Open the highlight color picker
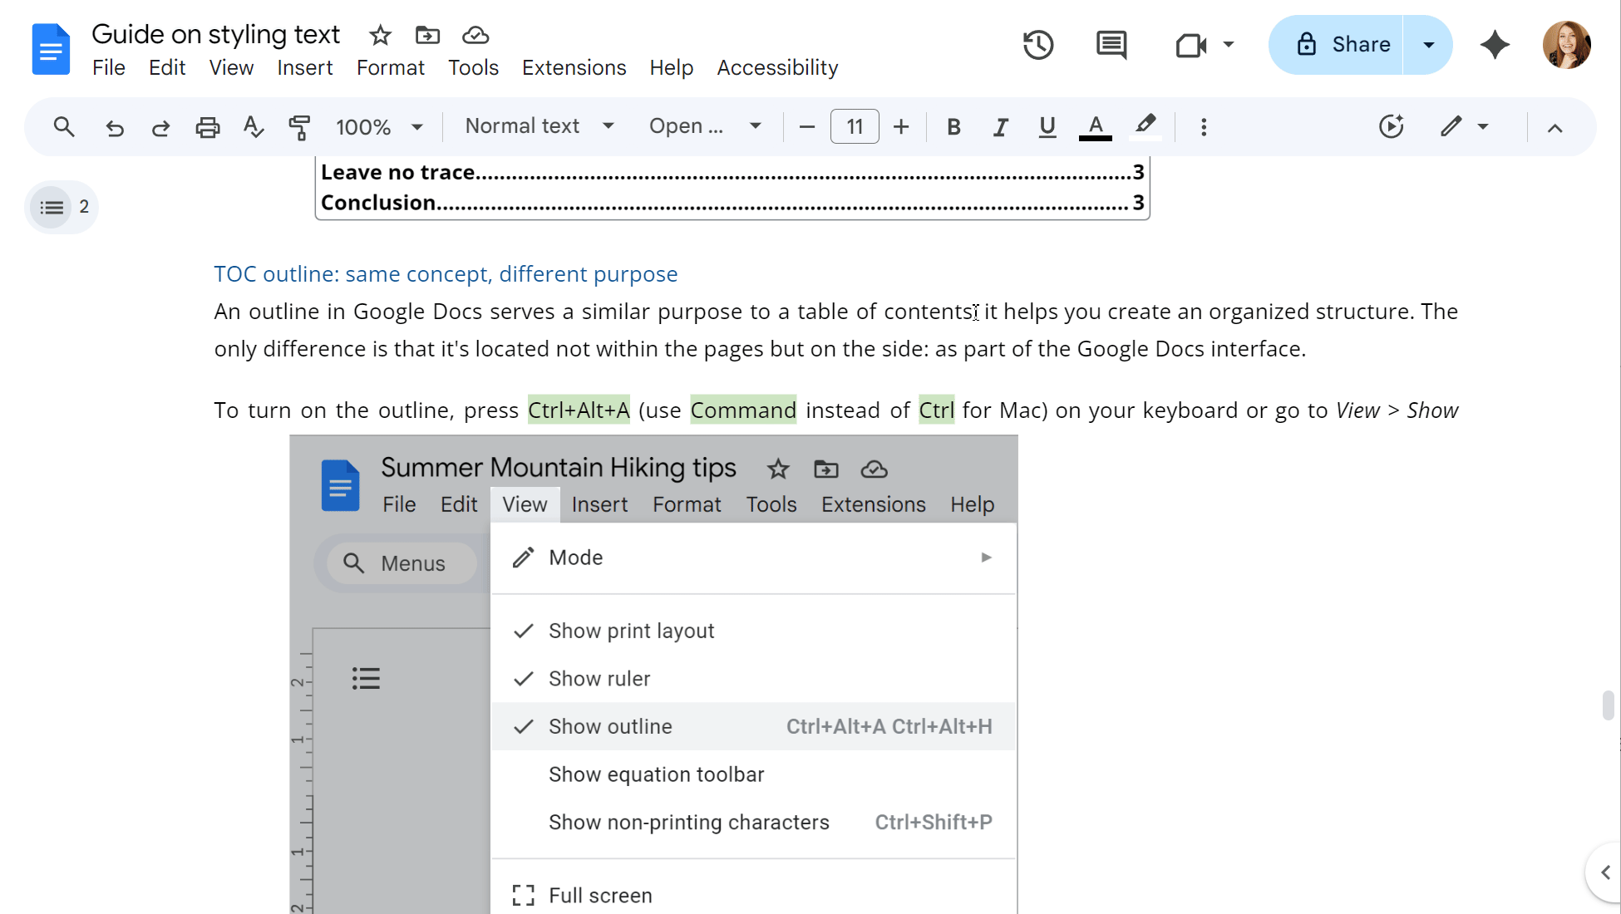 point(1146,127)
